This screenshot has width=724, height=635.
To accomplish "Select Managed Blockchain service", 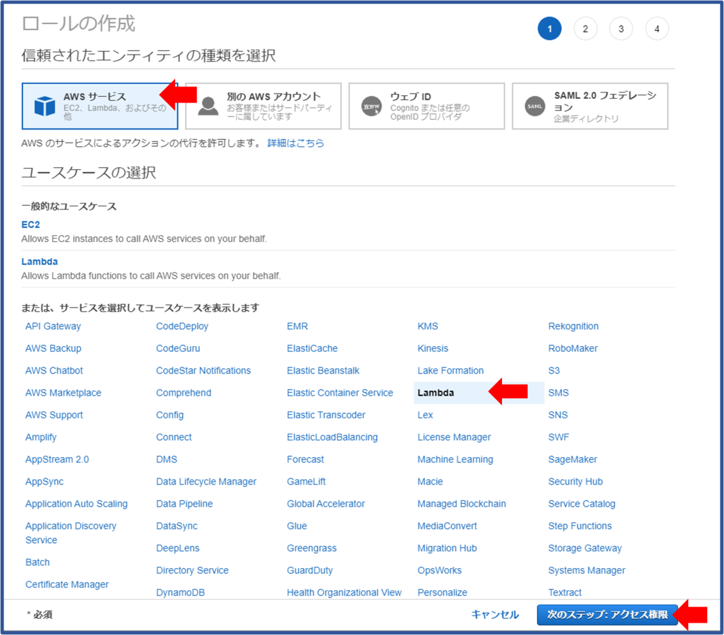I will point(462,504).
